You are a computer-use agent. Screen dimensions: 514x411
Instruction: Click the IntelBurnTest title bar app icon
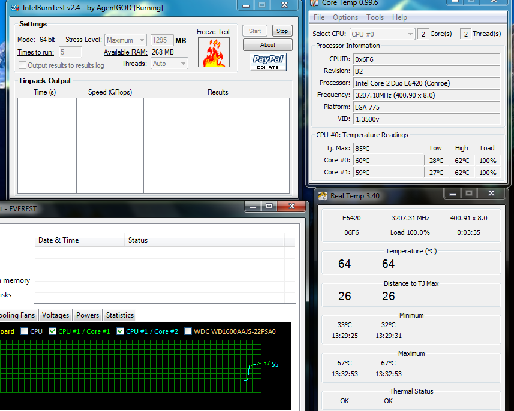click(x=15, y=8)
